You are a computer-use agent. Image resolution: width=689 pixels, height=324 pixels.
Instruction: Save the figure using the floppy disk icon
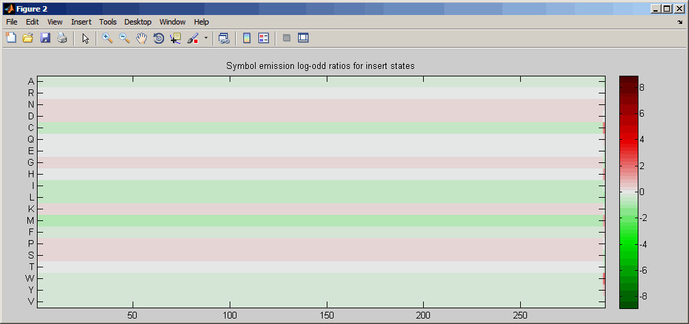pos(45,38)
